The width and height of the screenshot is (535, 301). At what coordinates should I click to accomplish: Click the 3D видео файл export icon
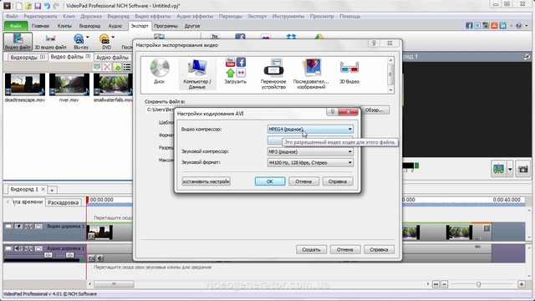pyautogui.click(x=50, y=41)
